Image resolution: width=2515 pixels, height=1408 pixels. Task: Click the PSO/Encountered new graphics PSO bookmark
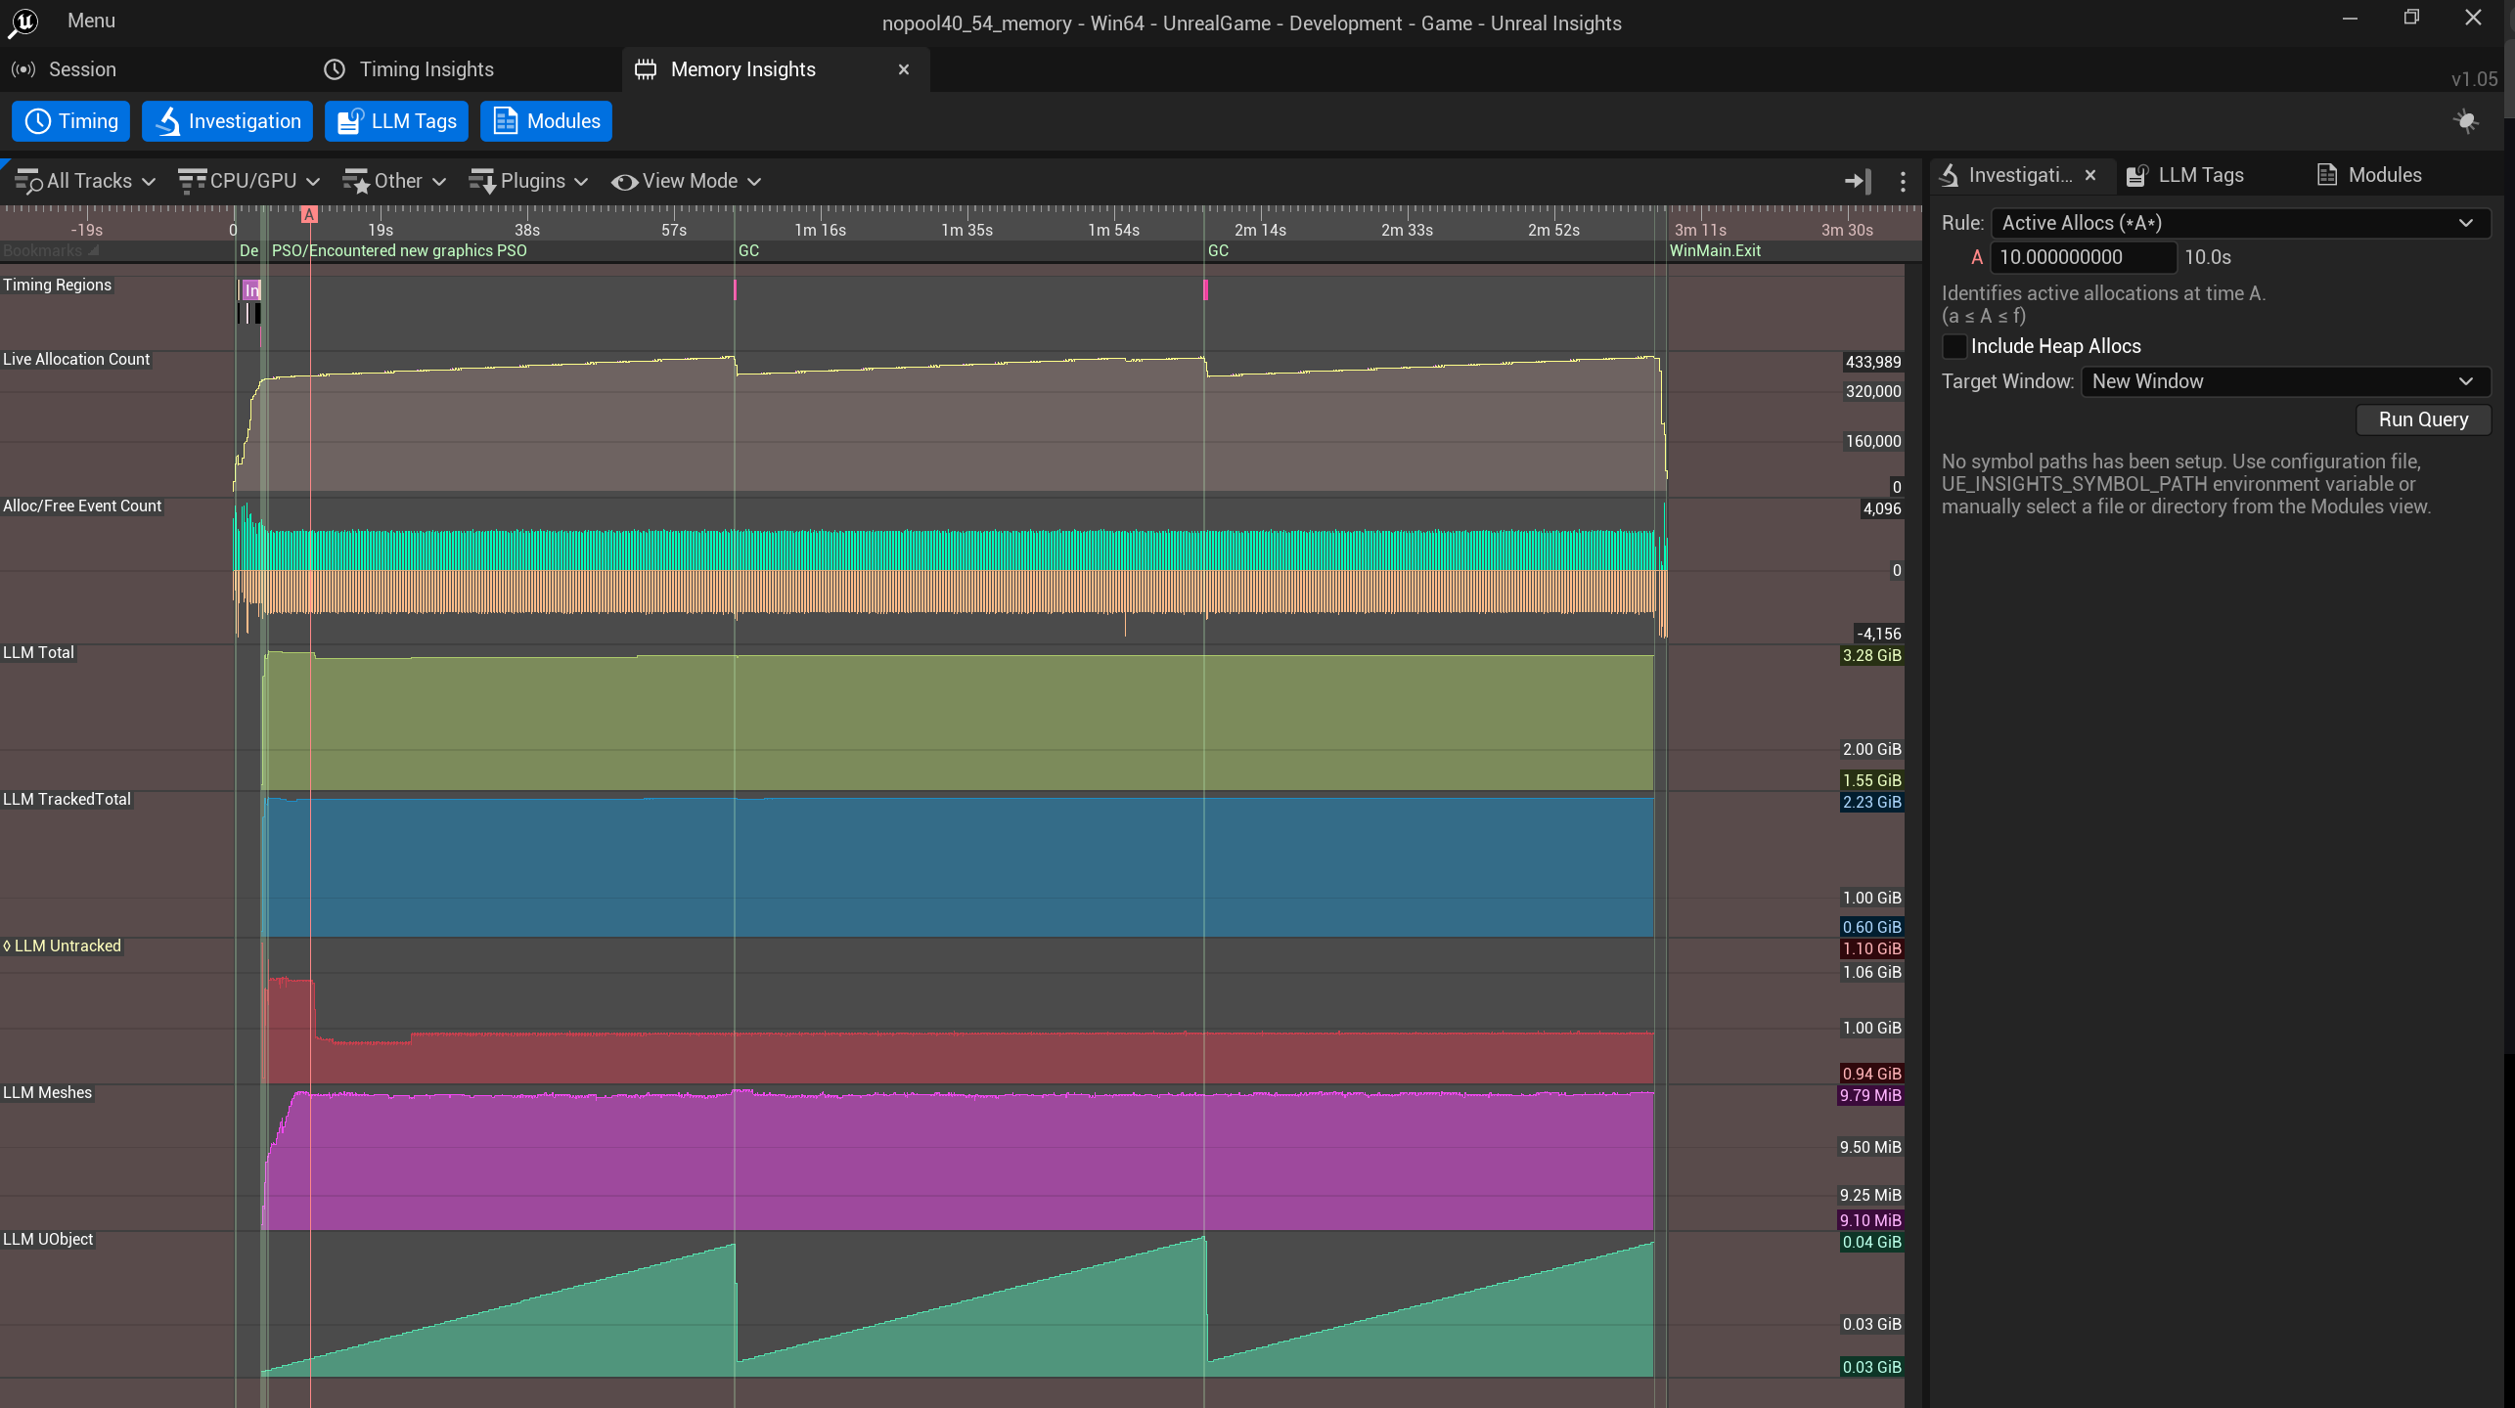point(399,251)
